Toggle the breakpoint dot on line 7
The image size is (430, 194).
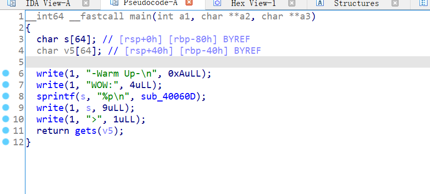coord(5,85)
